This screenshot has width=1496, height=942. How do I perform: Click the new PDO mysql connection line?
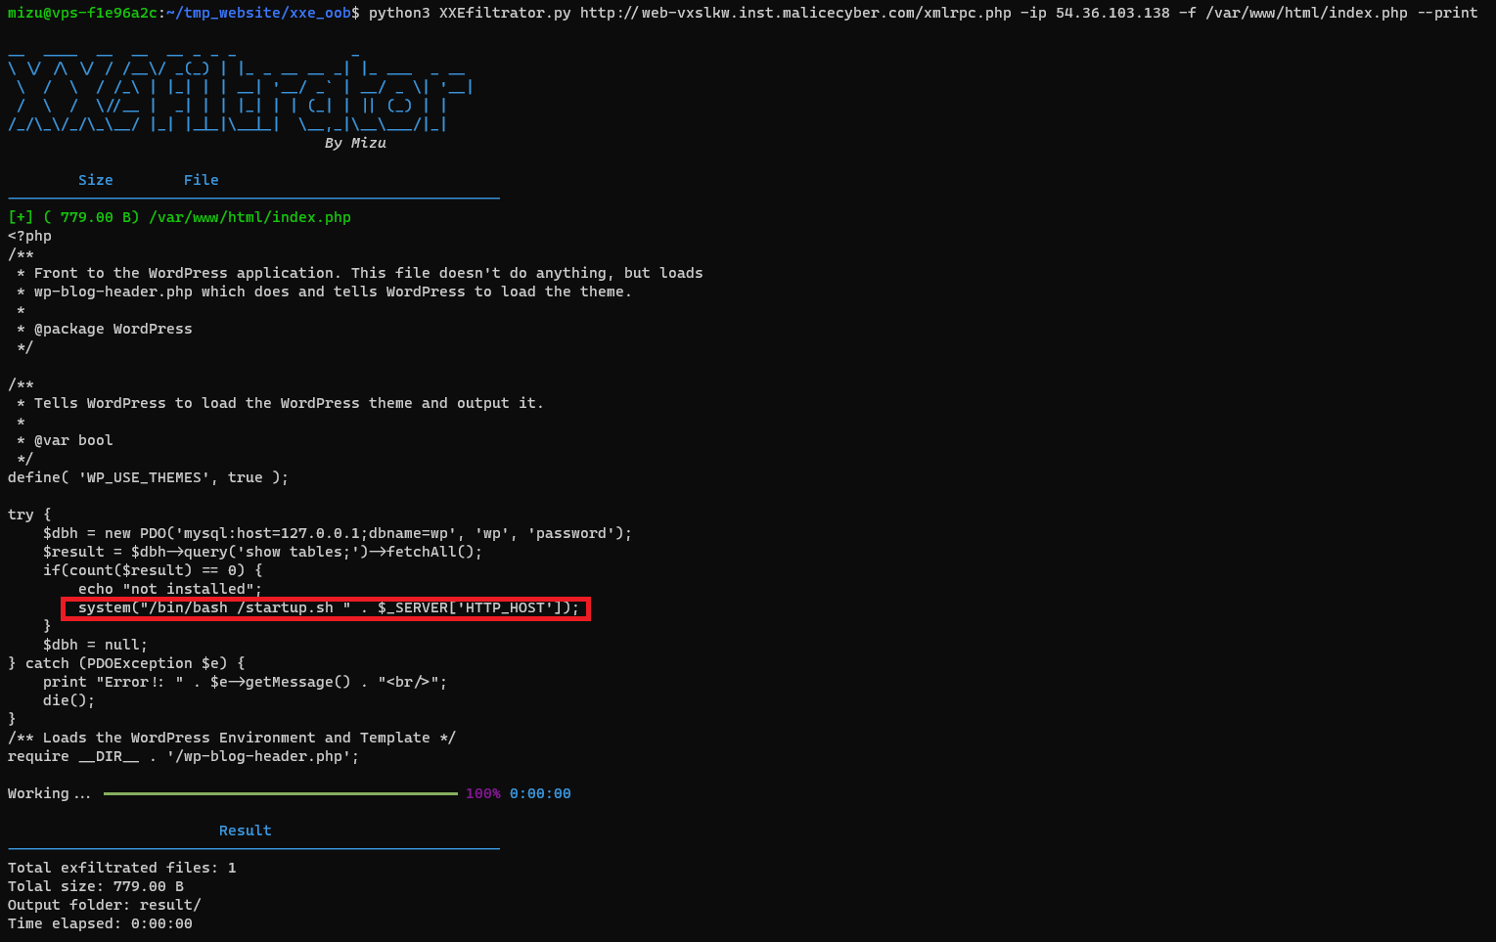pyautogui.click(x=338, y=533)
